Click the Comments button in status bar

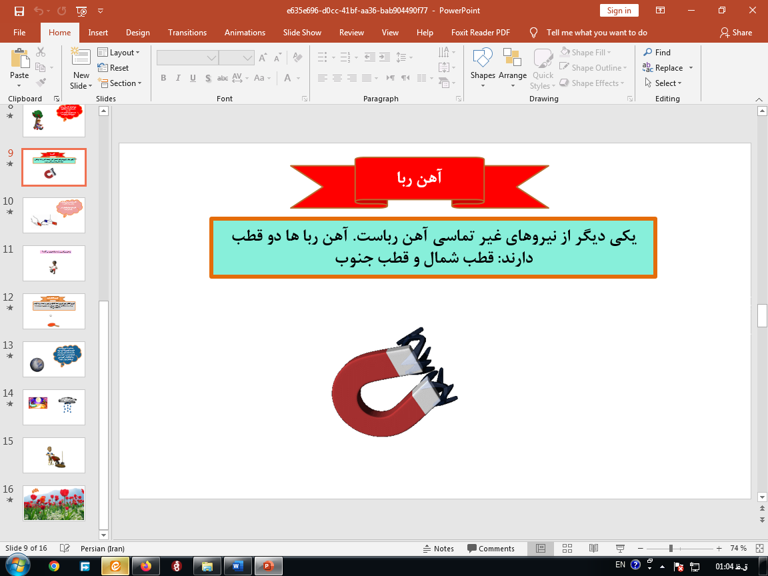[491, 549]
